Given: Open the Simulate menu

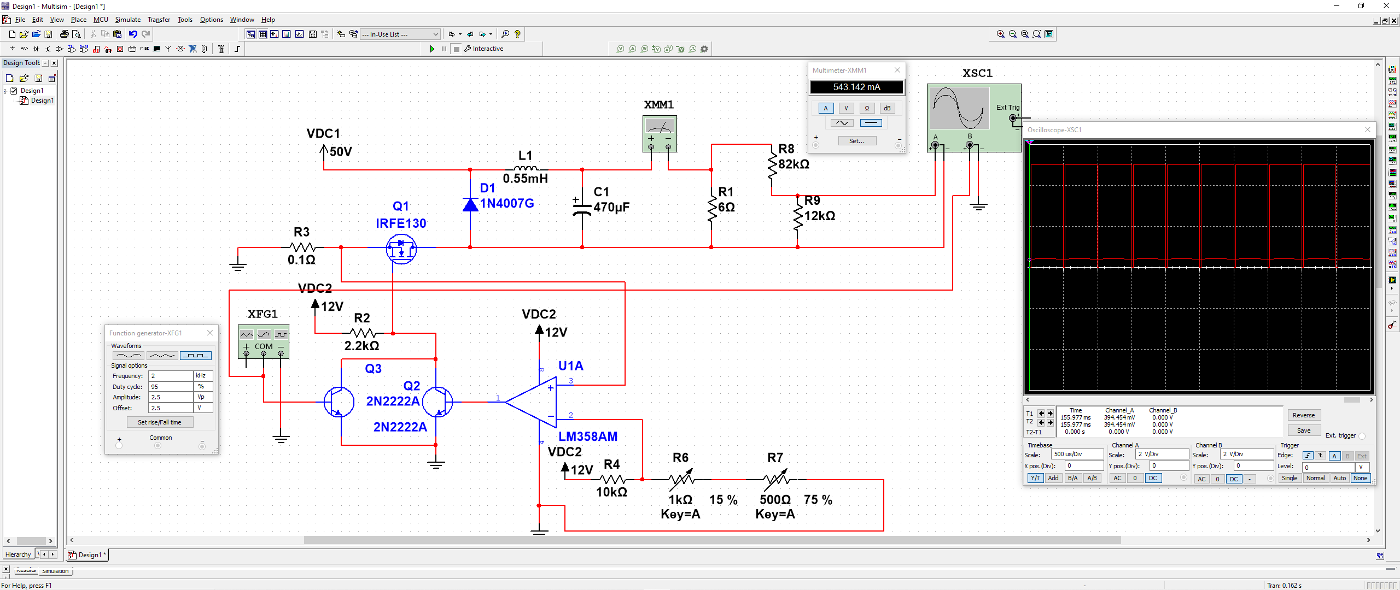Looking at the screenshot, I should (x=127, y=20).
